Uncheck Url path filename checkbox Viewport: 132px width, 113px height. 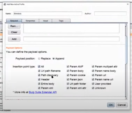39,71
